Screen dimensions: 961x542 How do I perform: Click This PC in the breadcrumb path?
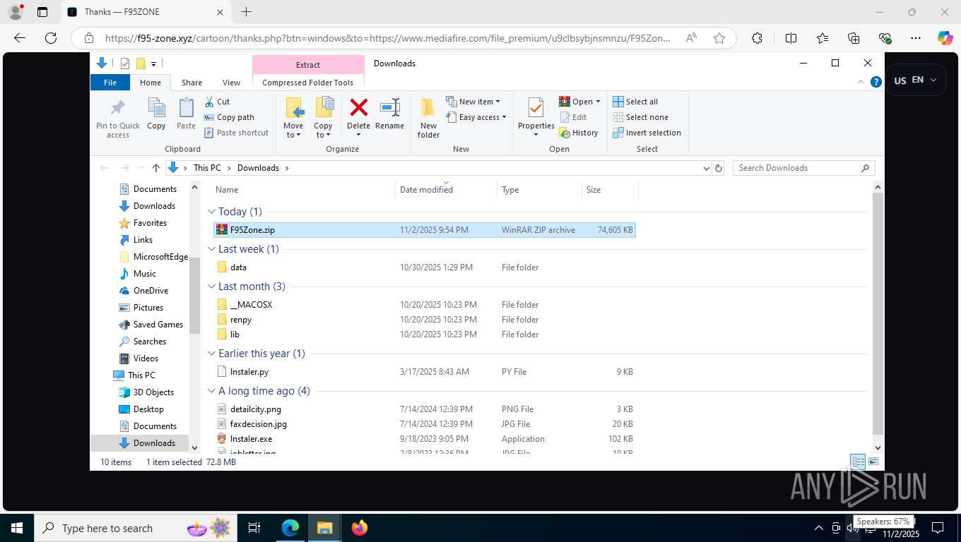click(207, 168)
